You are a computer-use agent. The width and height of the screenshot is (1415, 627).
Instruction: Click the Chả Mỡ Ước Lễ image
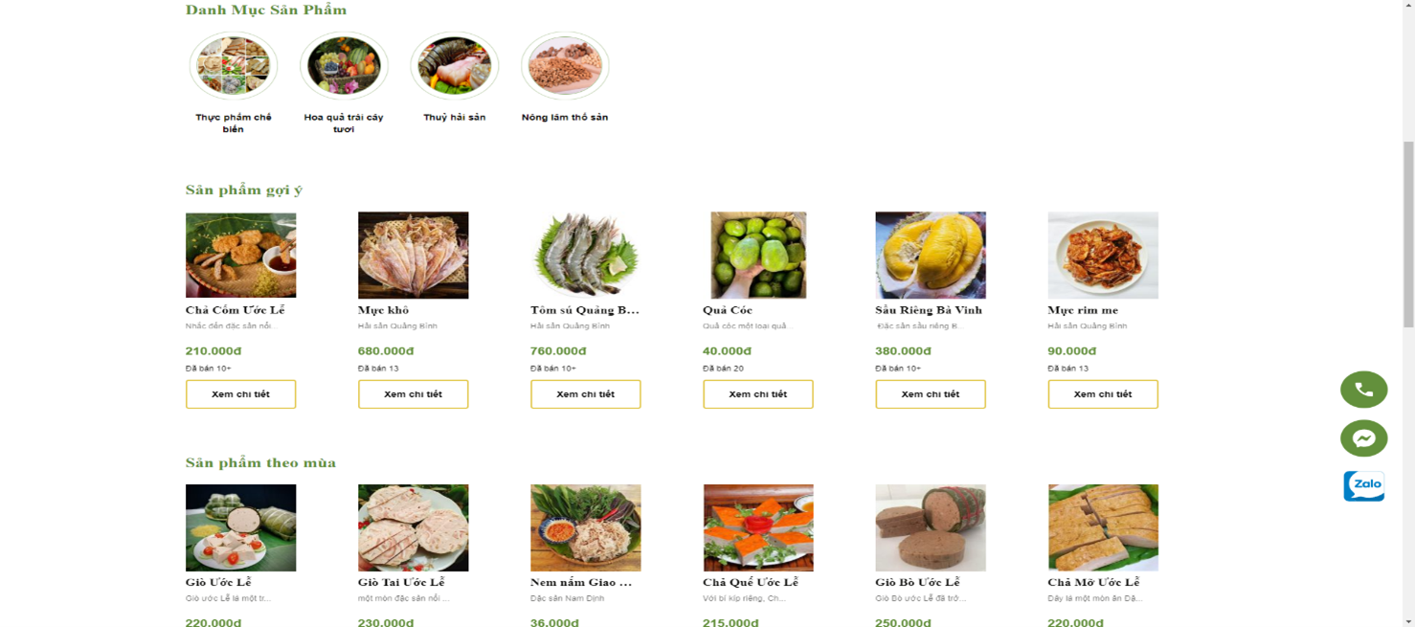click(x=1102, y=527)
